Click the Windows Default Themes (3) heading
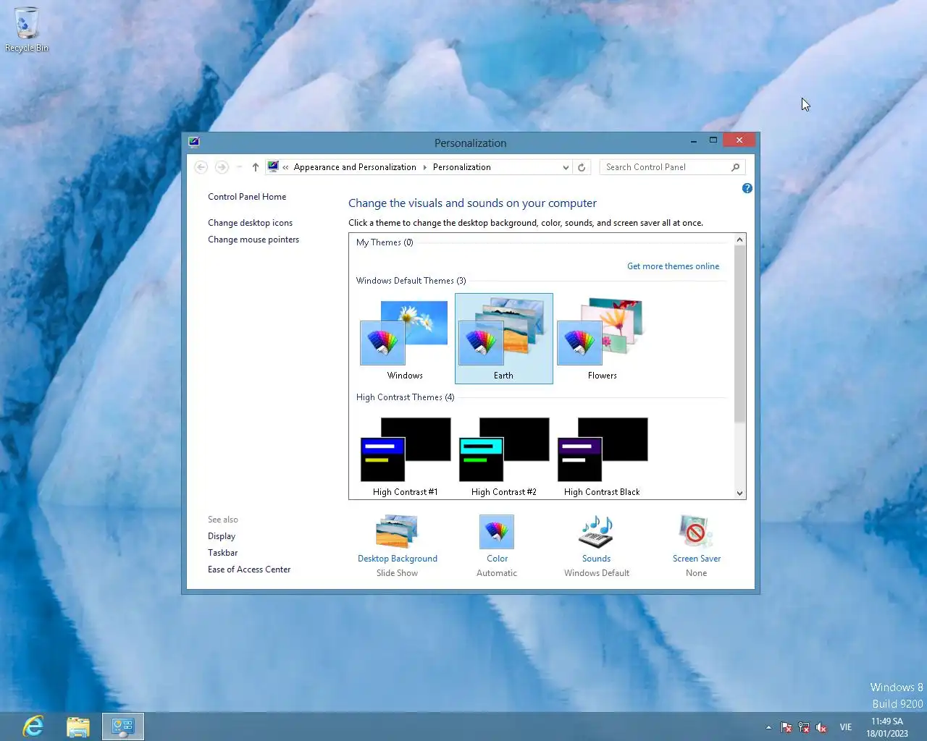927x741 pixels. (411, 281)
